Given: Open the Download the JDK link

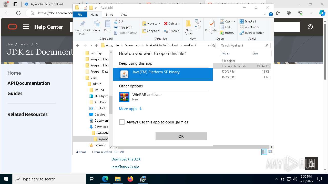Looking at the screenshot, I should (x=126, y=159).
